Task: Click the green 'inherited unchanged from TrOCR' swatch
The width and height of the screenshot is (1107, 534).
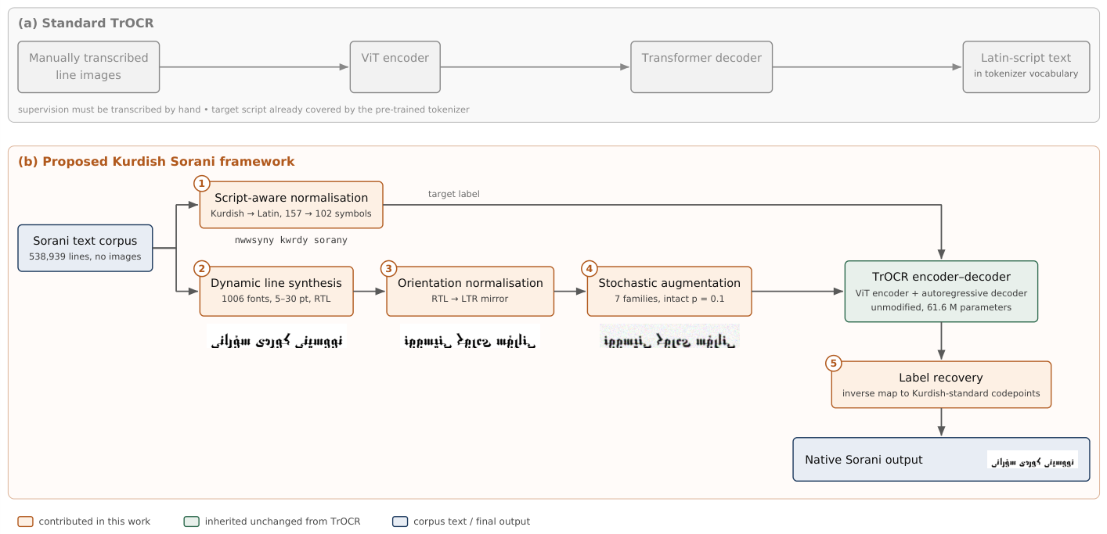Action: (x=191, y=521)
